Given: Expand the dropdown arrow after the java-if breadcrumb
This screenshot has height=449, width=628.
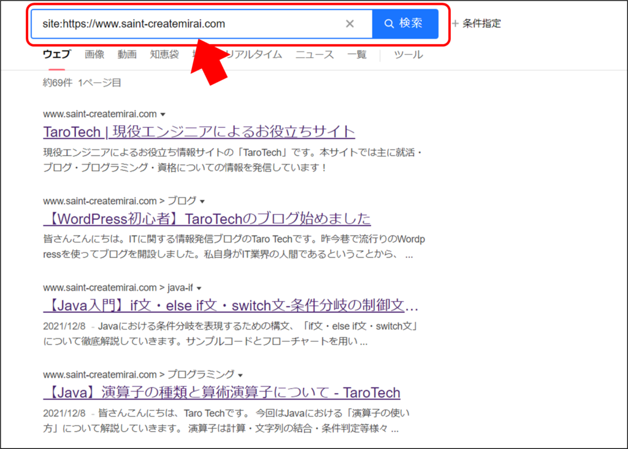Looking at the screenshot, I should click(x=199, y=288).
